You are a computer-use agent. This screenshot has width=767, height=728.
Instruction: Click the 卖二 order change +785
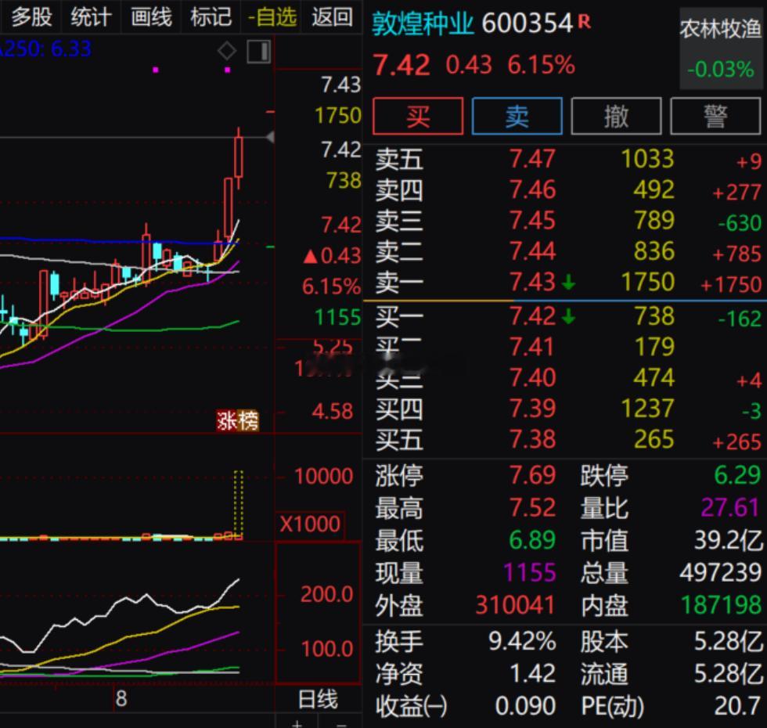tap(736, 254)
